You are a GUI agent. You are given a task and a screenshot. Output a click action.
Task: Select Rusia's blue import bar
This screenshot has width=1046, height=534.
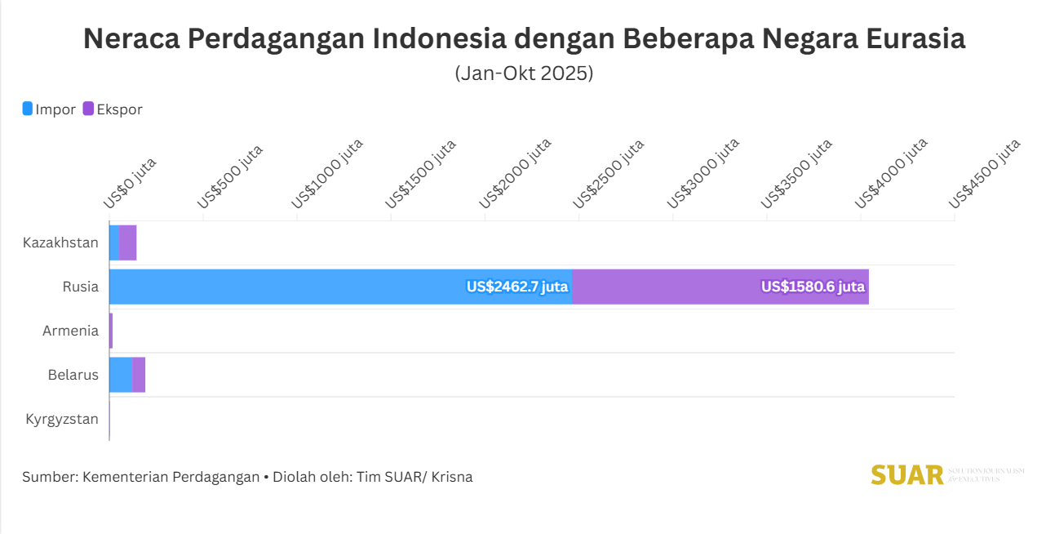286,287
